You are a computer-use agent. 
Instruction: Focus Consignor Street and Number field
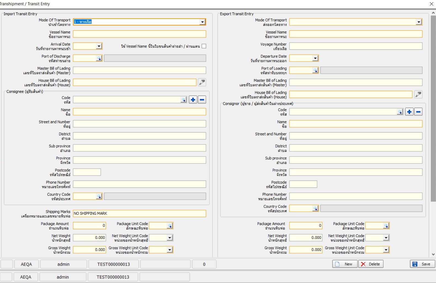pyautogui.click(x=356, y=136)
